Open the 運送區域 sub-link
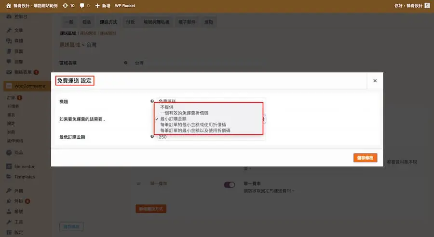The width and height of the screenshot is (434, 237). 68,33
